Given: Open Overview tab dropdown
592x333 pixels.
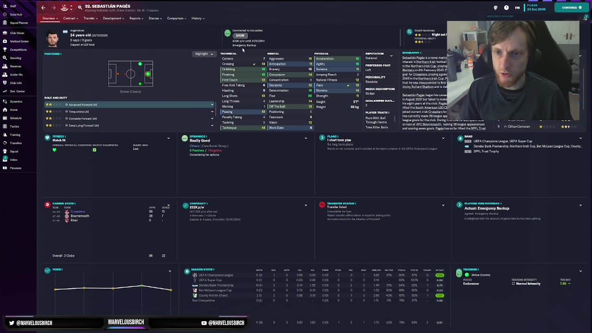Looking at the screenshot, I should (x=50, y=18).
